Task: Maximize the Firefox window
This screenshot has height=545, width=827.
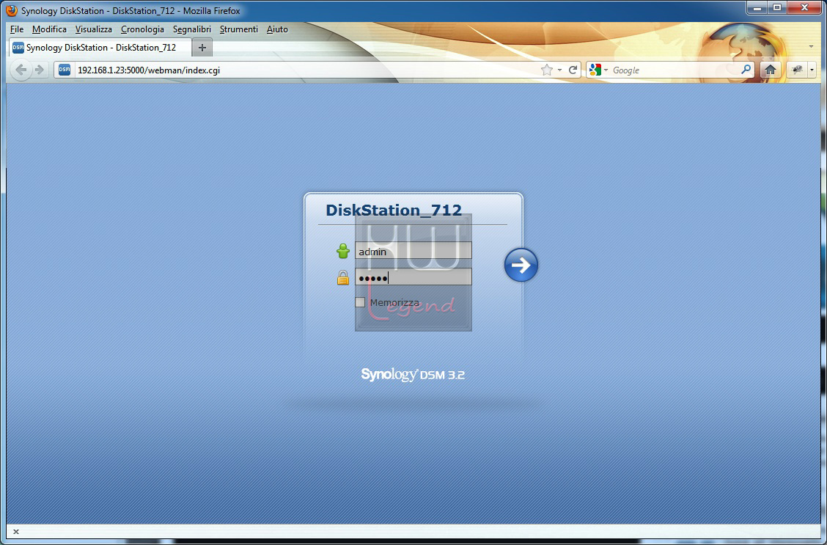Action: click(x=777, y=7)
